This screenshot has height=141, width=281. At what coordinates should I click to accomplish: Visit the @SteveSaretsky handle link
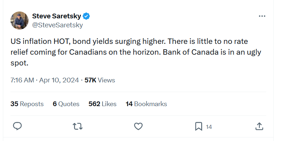click(57, 25)
